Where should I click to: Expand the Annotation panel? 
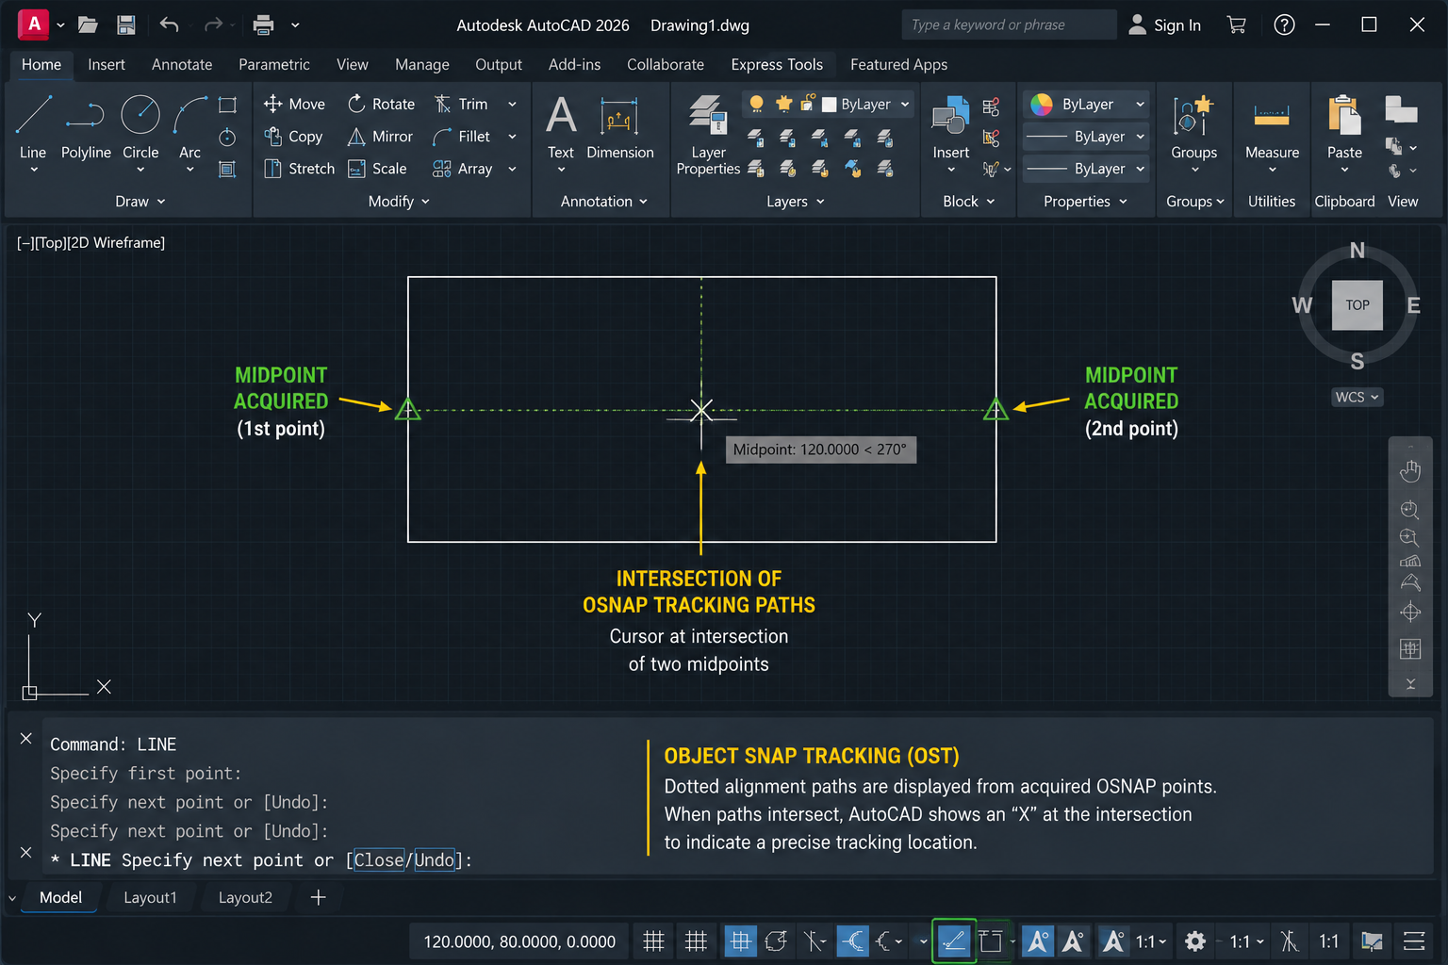(x=604, y=201)
